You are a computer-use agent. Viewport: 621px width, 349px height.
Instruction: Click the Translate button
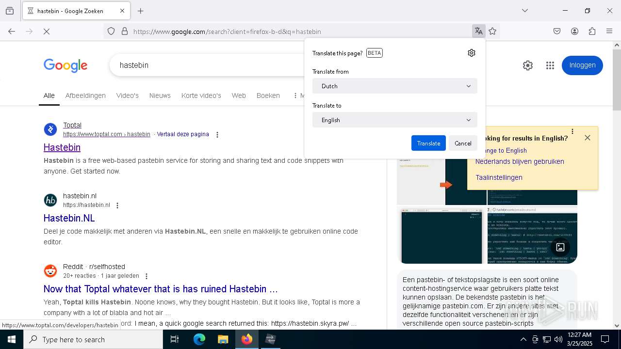(428, 143)
